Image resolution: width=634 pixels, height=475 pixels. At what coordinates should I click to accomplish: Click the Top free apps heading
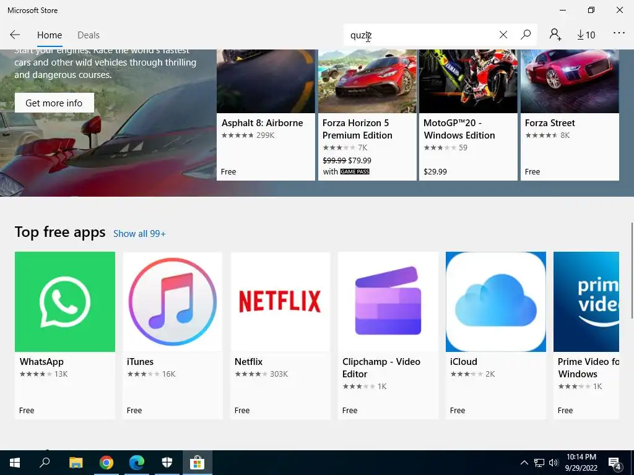tap(60, 233)
